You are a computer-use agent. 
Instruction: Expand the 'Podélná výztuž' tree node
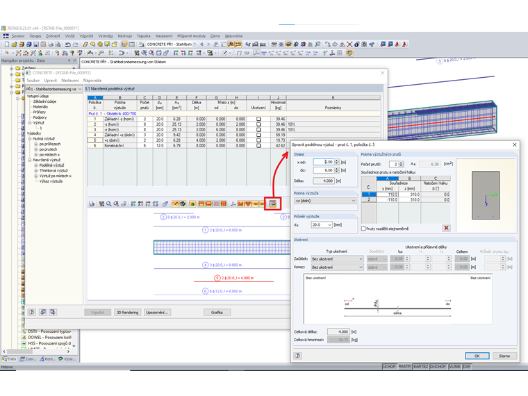36,165
